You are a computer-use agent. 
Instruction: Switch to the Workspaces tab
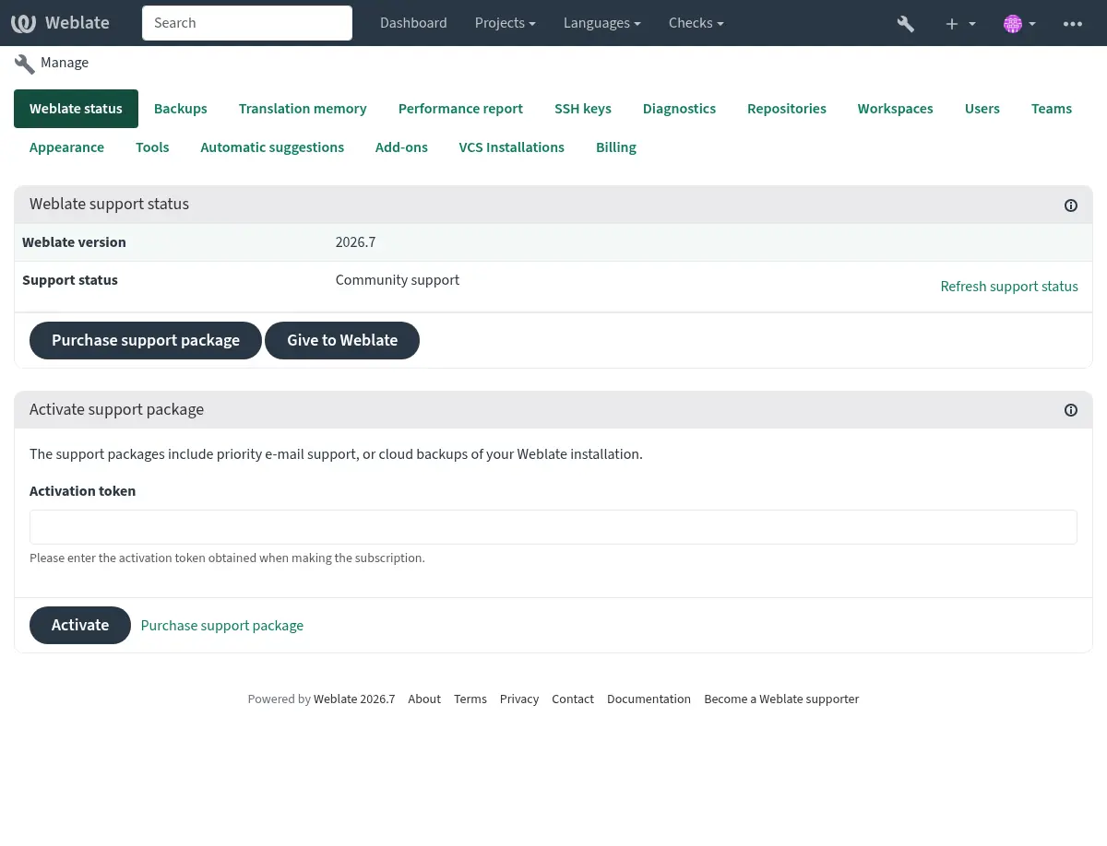tap(895, 109)
